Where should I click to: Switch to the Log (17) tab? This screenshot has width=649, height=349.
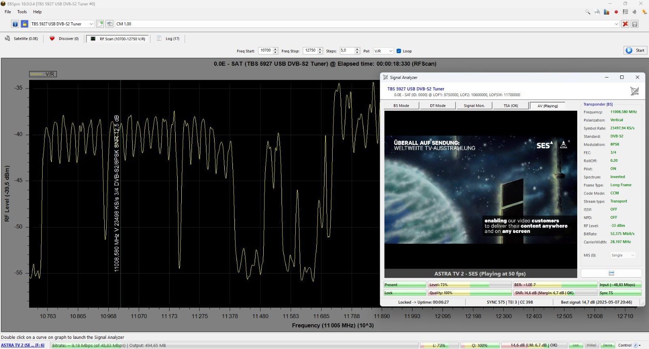coord(168,39)
